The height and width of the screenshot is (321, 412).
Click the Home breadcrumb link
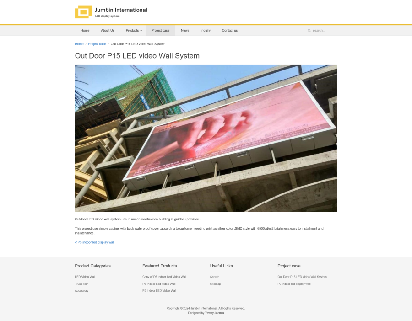(79, 44)
